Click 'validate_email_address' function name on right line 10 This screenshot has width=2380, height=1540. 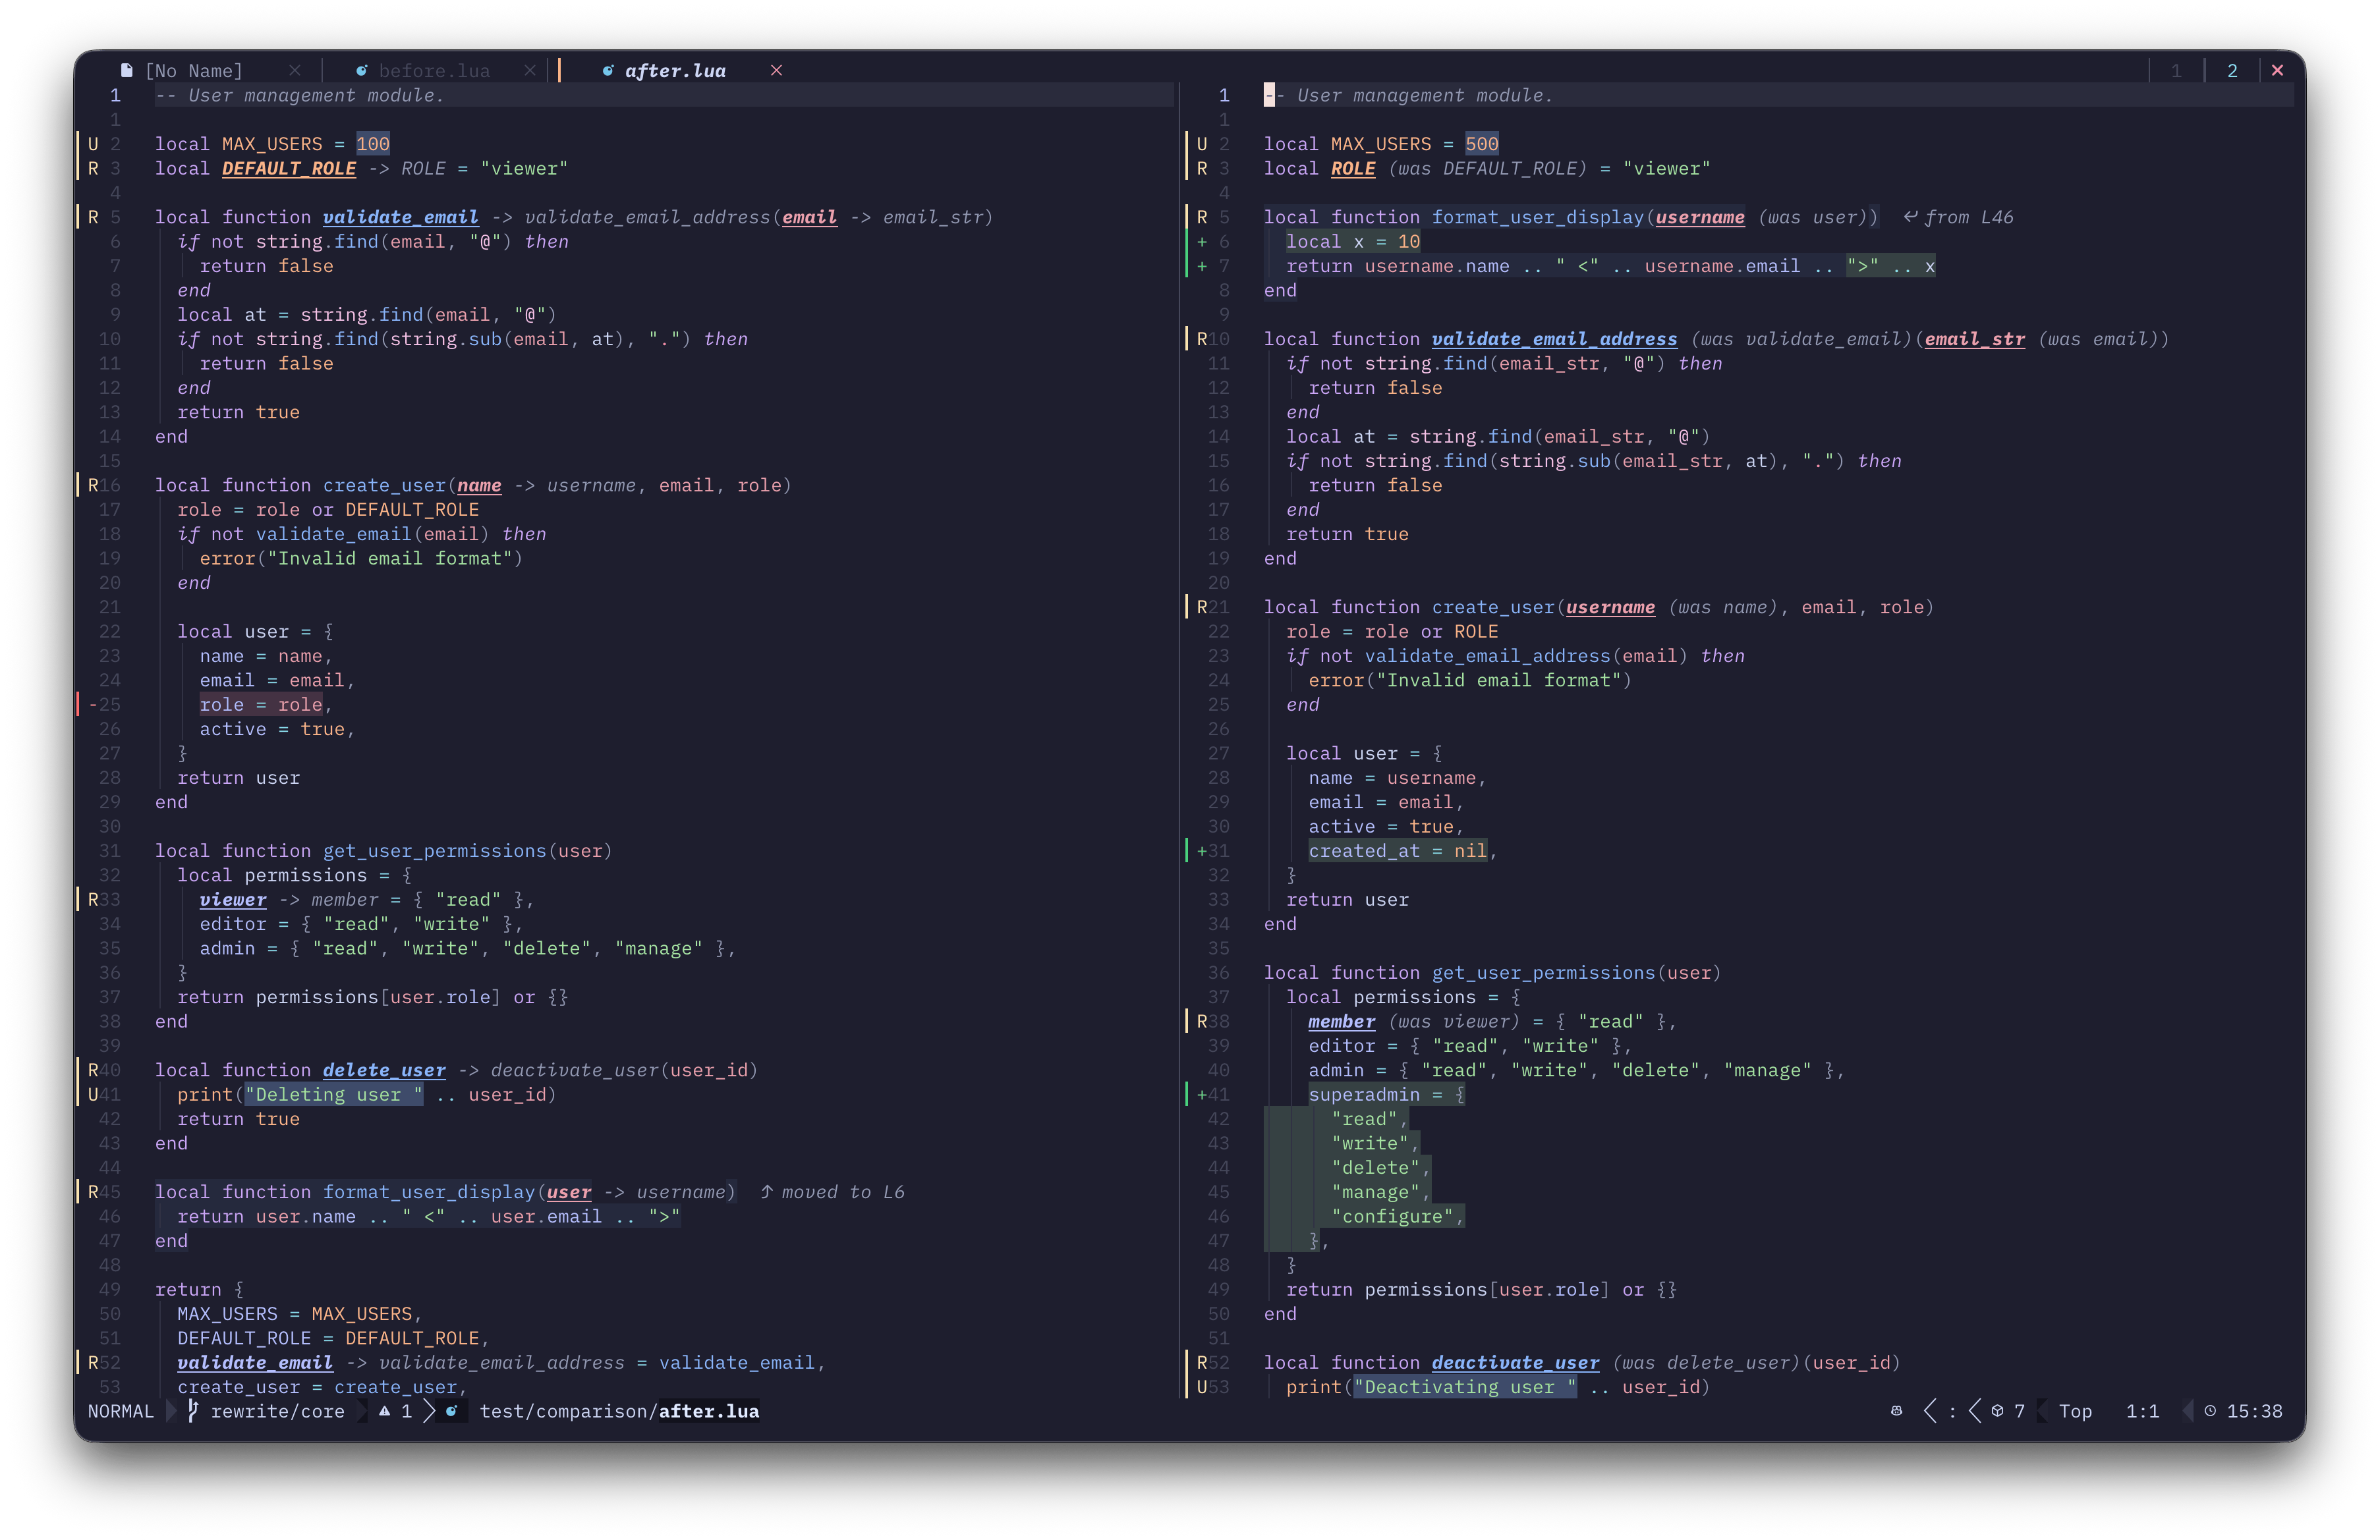pyautogui.click(x=1554, y=339)
